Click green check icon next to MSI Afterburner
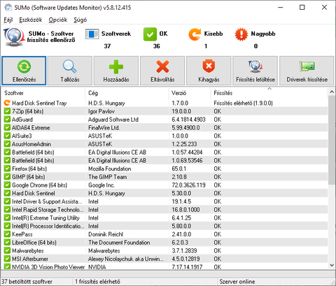Screen dimensions: 336x286 [x=7, y=259]
